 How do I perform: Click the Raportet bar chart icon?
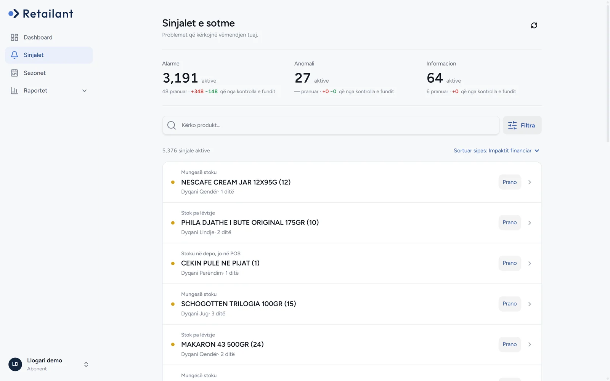14,91
